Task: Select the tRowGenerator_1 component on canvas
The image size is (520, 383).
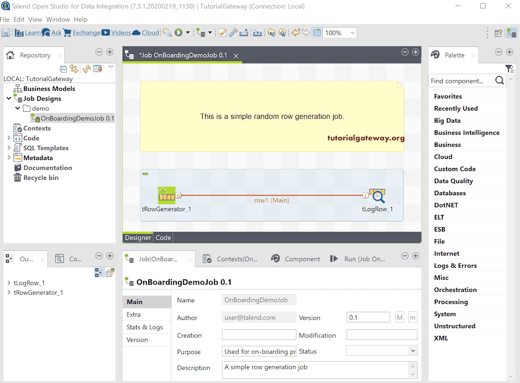Action: [x=167, y=196]
